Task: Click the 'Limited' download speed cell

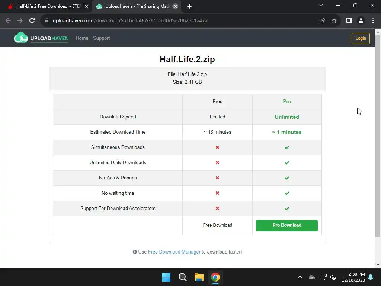Action: pos(217,117)
